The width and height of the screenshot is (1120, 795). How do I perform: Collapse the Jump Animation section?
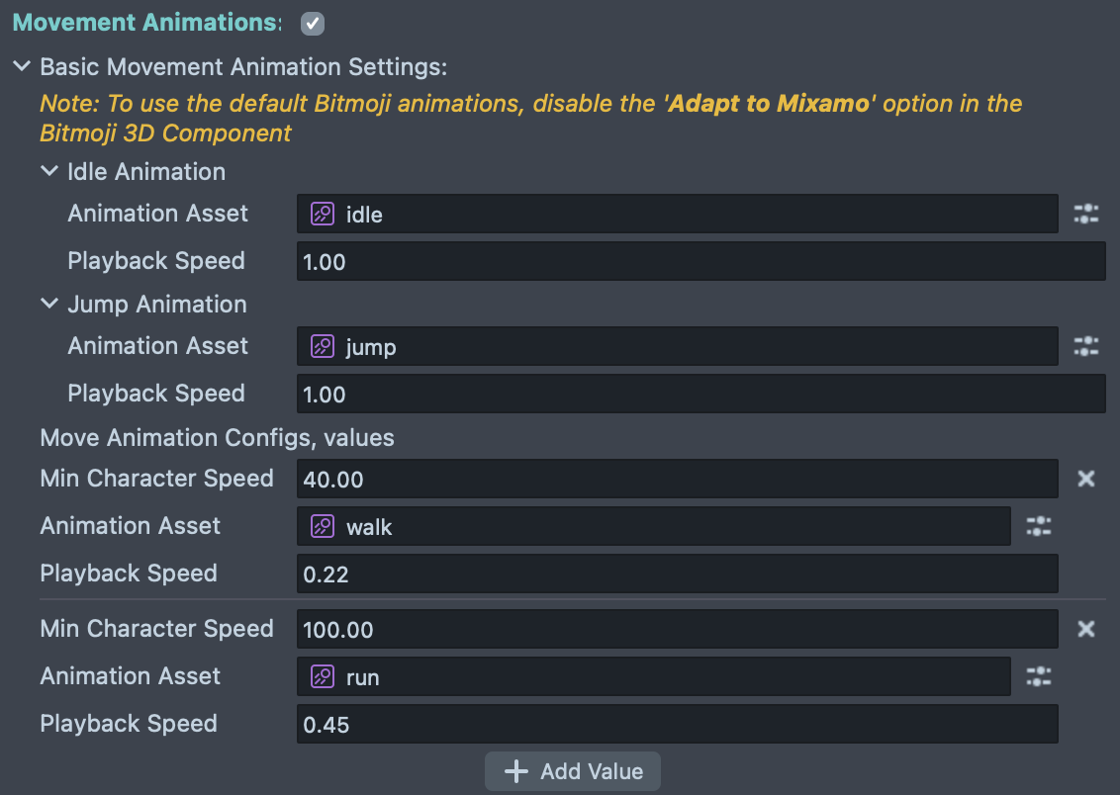[49, 304]
